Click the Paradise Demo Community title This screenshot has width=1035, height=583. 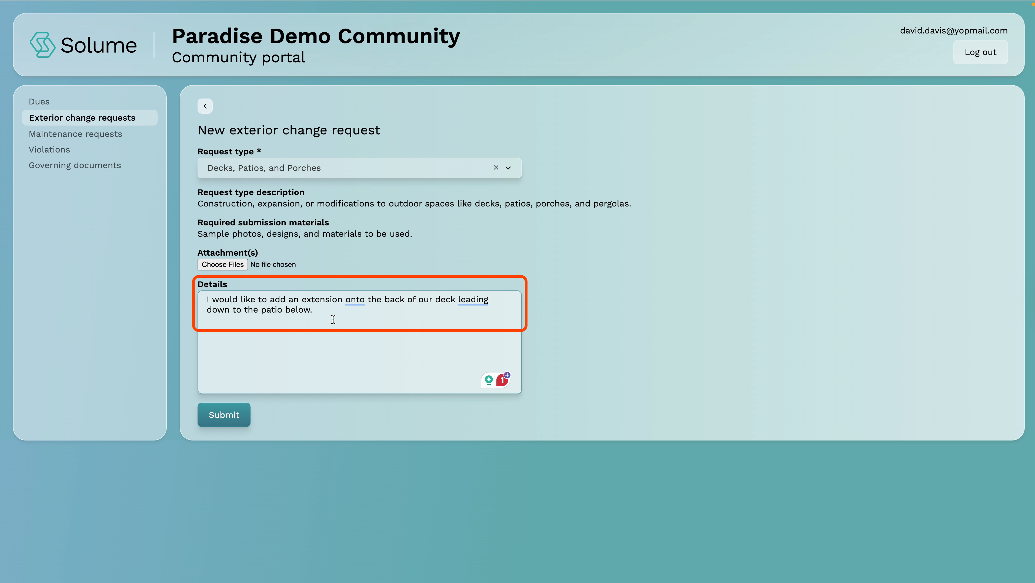(316, 36)
